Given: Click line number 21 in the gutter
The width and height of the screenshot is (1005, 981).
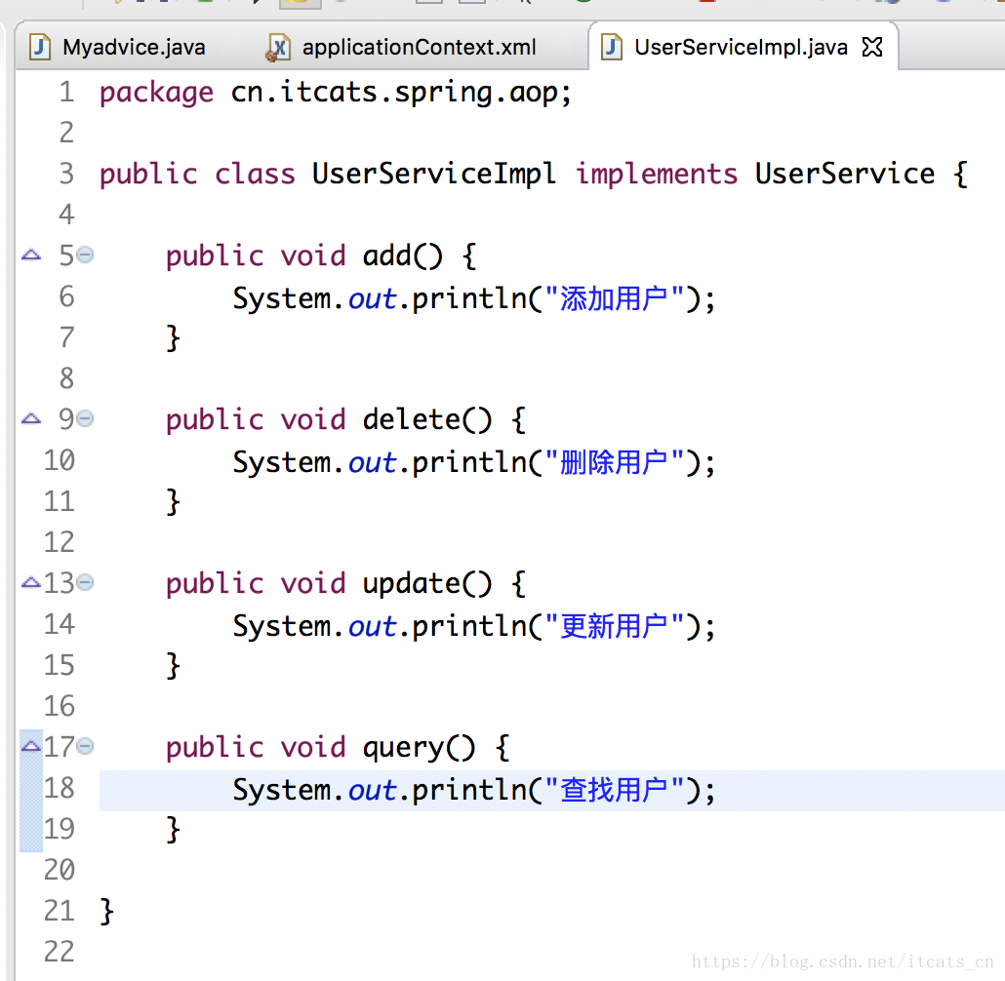Looking at the screenshot, I should pos(59,911).
